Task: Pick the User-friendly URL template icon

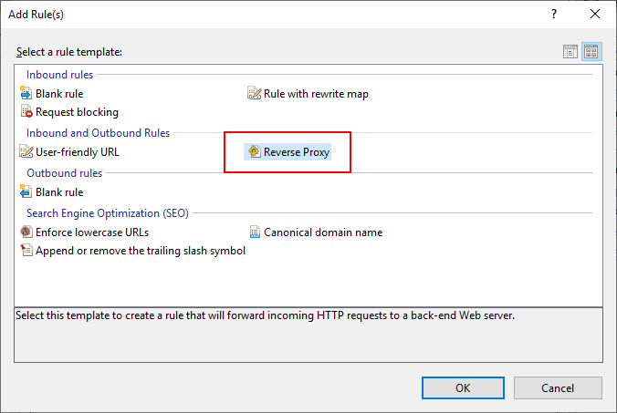Action: coord(26,152)
